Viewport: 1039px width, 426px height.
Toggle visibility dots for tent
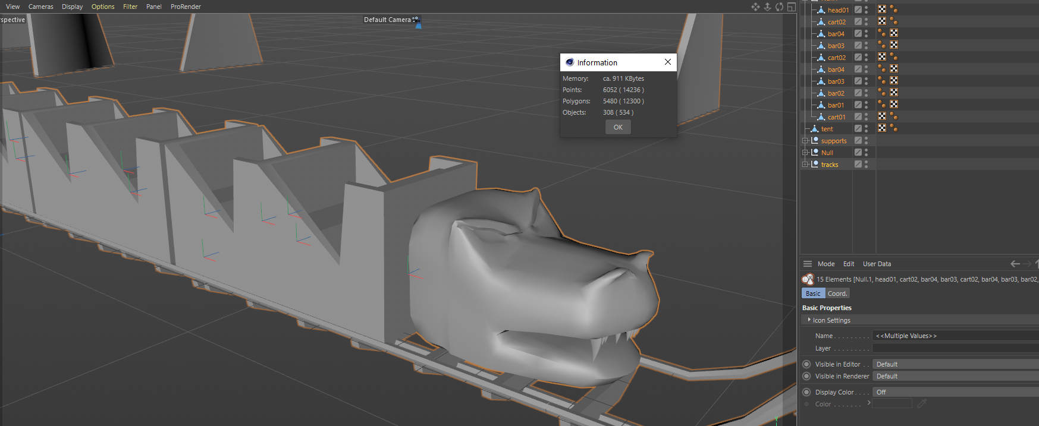(x=867, y=129)
